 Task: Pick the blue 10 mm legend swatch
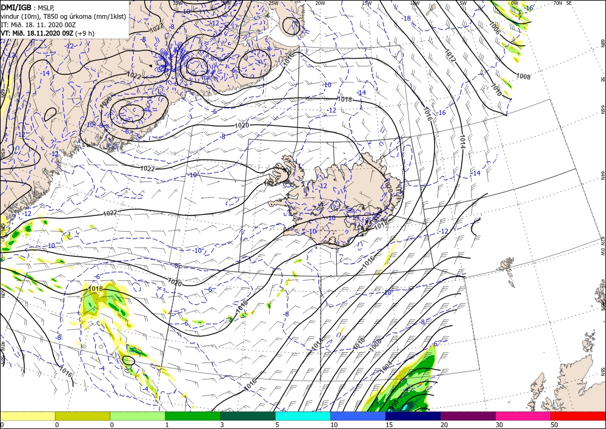coord(358,416)
